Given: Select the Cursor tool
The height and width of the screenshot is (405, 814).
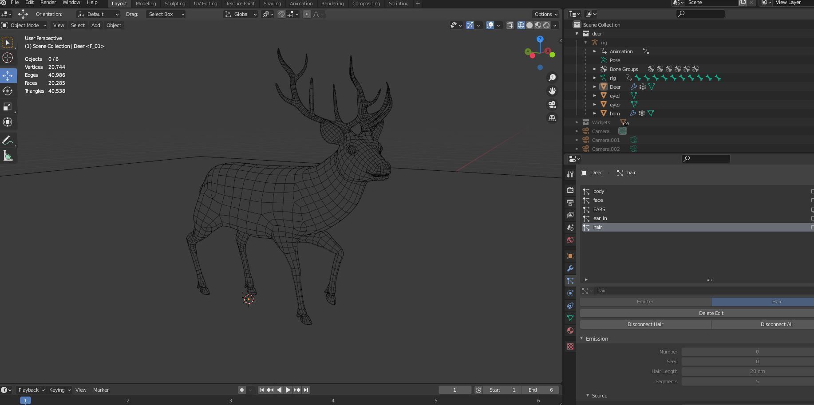Looking at the screenshot, I should [8, 58].
